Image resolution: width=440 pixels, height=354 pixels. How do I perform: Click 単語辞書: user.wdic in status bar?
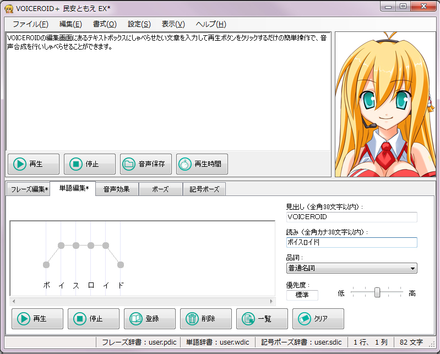tap(218, 342)
